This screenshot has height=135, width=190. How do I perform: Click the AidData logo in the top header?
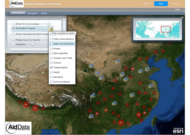[17, 4]
